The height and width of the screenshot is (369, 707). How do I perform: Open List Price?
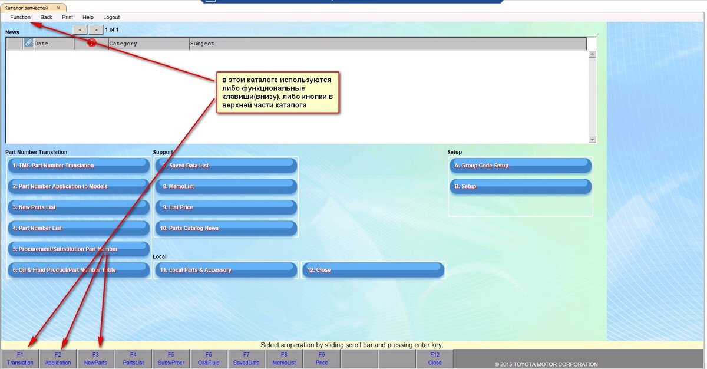tap(226, 207)
